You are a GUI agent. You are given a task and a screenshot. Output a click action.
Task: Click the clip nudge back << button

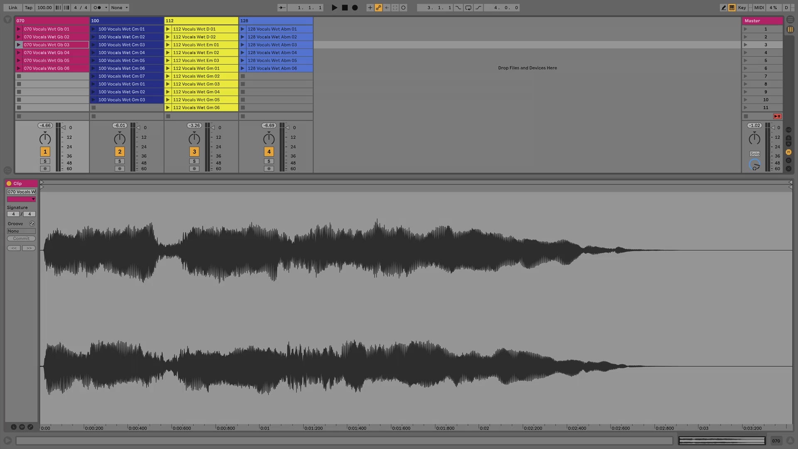tap(14, 248)
